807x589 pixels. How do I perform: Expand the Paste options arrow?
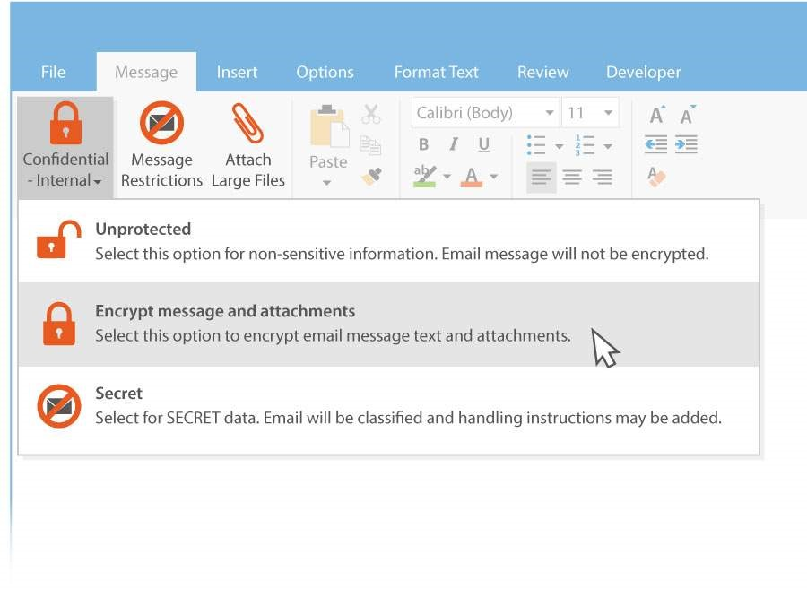326,183
